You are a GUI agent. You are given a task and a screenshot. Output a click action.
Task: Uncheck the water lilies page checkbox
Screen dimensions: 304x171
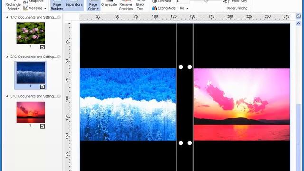(42, 47)
